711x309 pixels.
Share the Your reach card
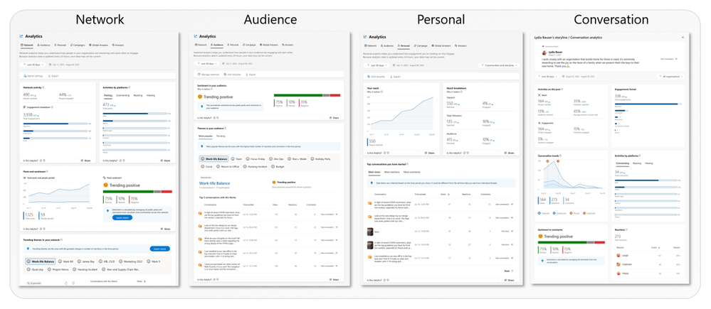tap(430, 153)
